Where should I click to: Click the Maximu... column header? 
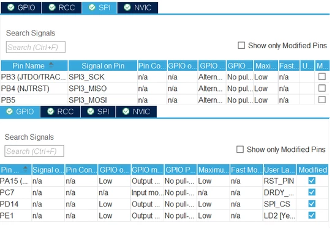213,170
